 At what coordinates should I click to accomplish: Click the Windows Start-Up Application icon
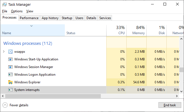point(10,59)
